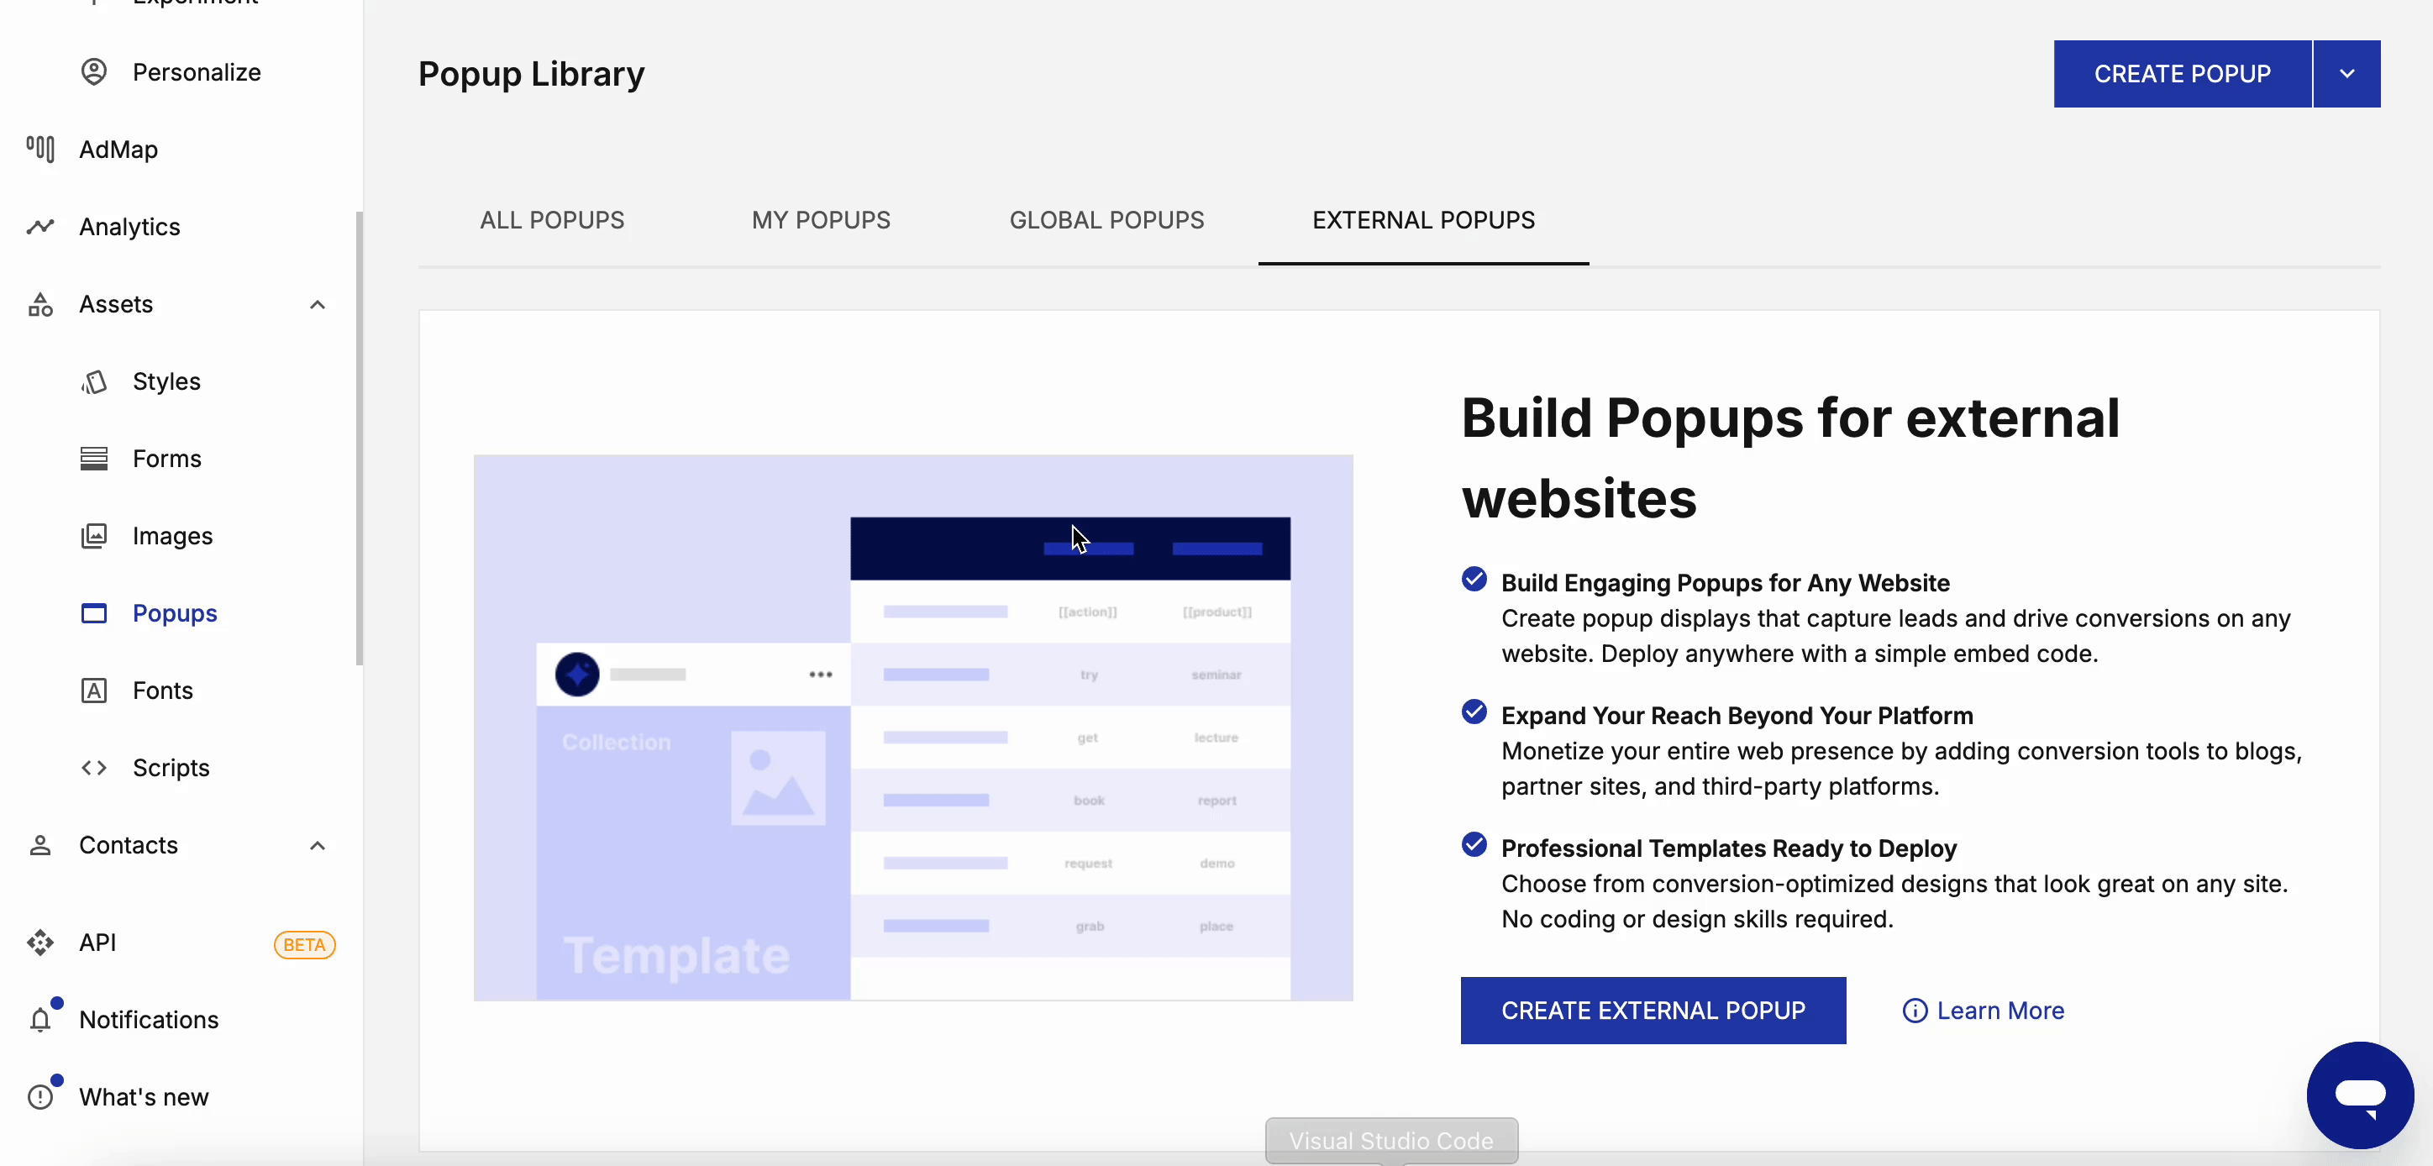The height and width of the screenshot is (1166, 2433).
Task: Open Notifications from the sidebar
Action: 147,1020
